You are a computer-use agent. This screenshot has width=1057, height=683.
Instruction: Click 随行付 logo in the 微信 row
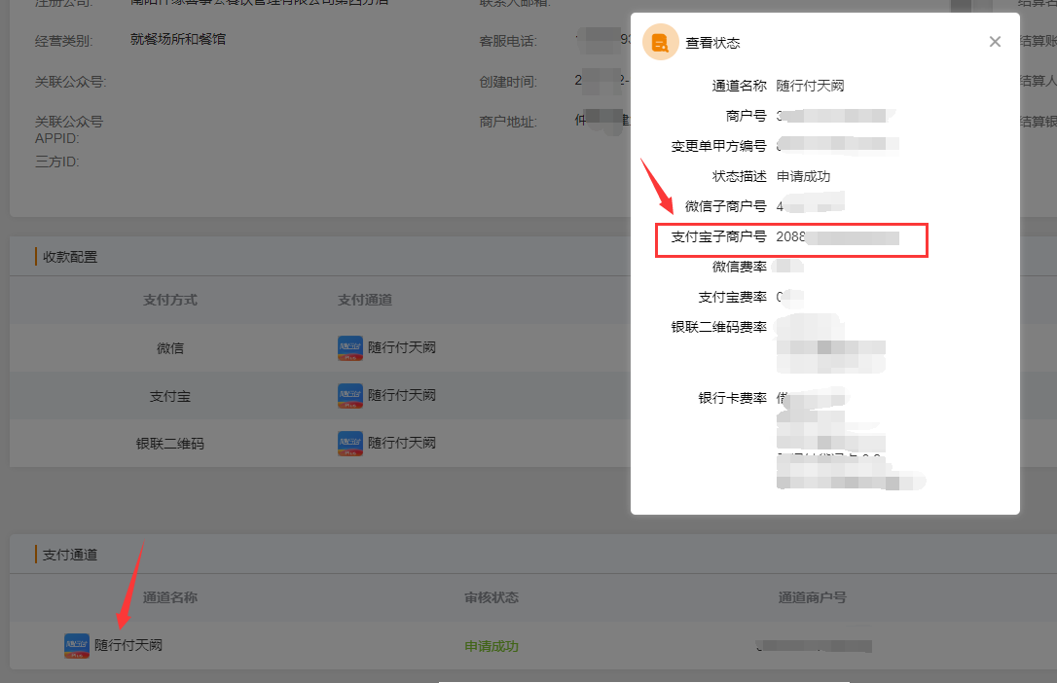[350, 348]
